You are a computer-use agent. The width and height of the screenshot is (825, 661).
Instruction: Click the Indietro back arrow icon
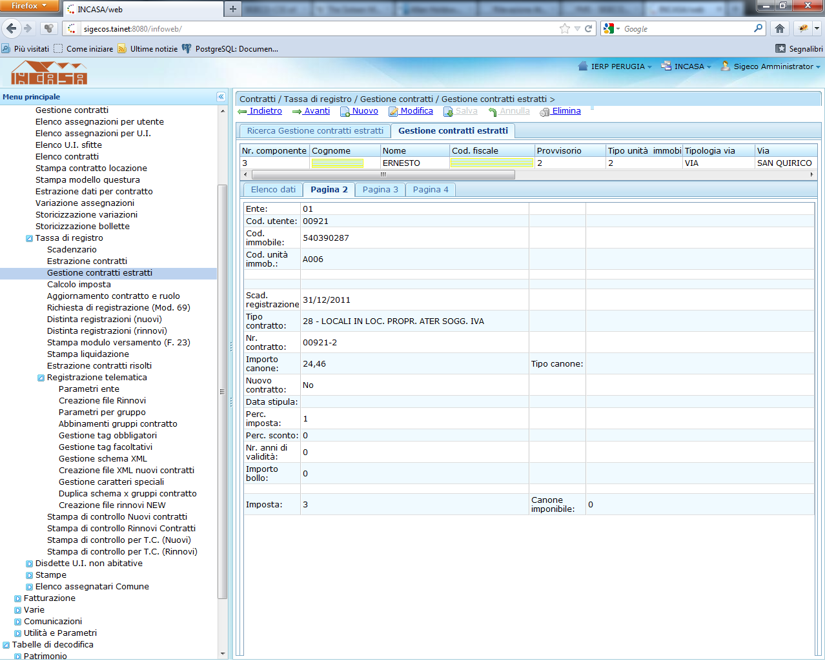click(243, 112)
